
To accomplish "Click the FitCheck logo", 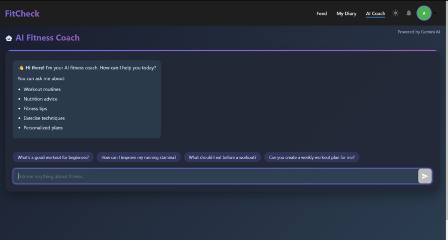I will 22,13.
